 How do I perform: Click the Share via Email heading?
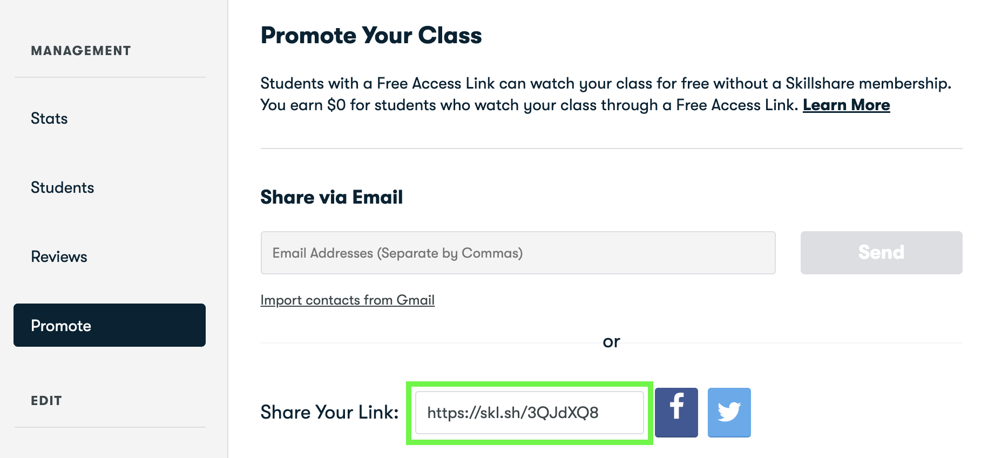coord(331,197)
